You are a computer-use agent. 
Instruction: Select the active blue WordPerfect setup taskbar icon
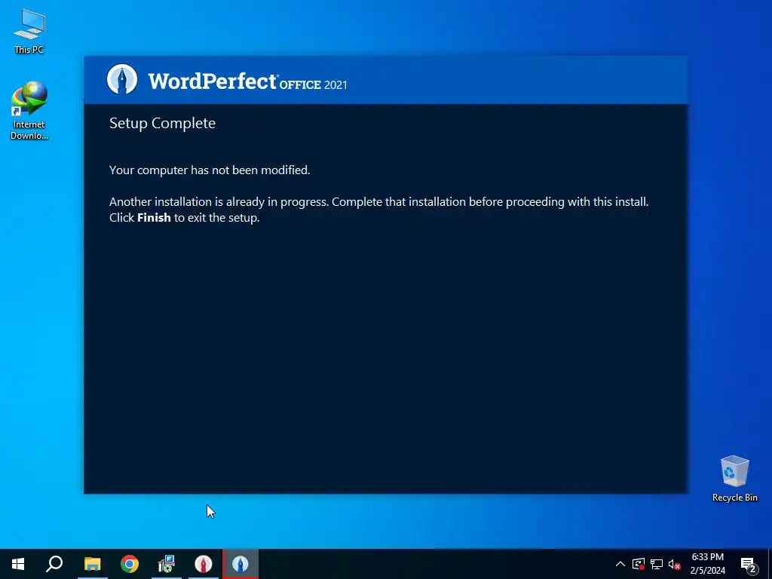240,564
